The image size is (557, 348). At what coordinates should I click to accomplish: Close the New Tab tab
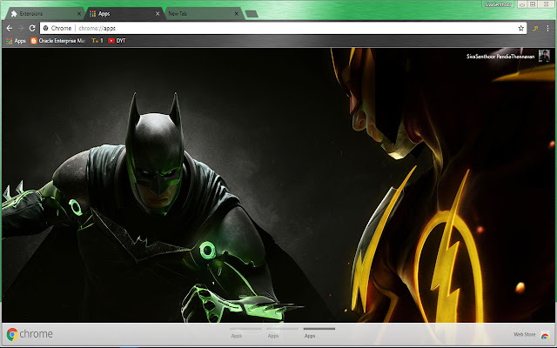(x=237, y=14)
